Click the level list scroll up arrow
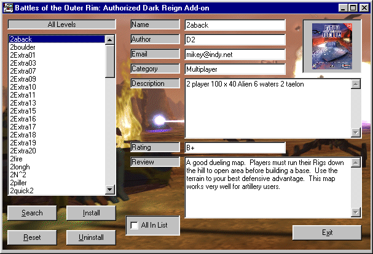Screen dimensions: 373x254 pyautogui.click(x=109, y=40)
